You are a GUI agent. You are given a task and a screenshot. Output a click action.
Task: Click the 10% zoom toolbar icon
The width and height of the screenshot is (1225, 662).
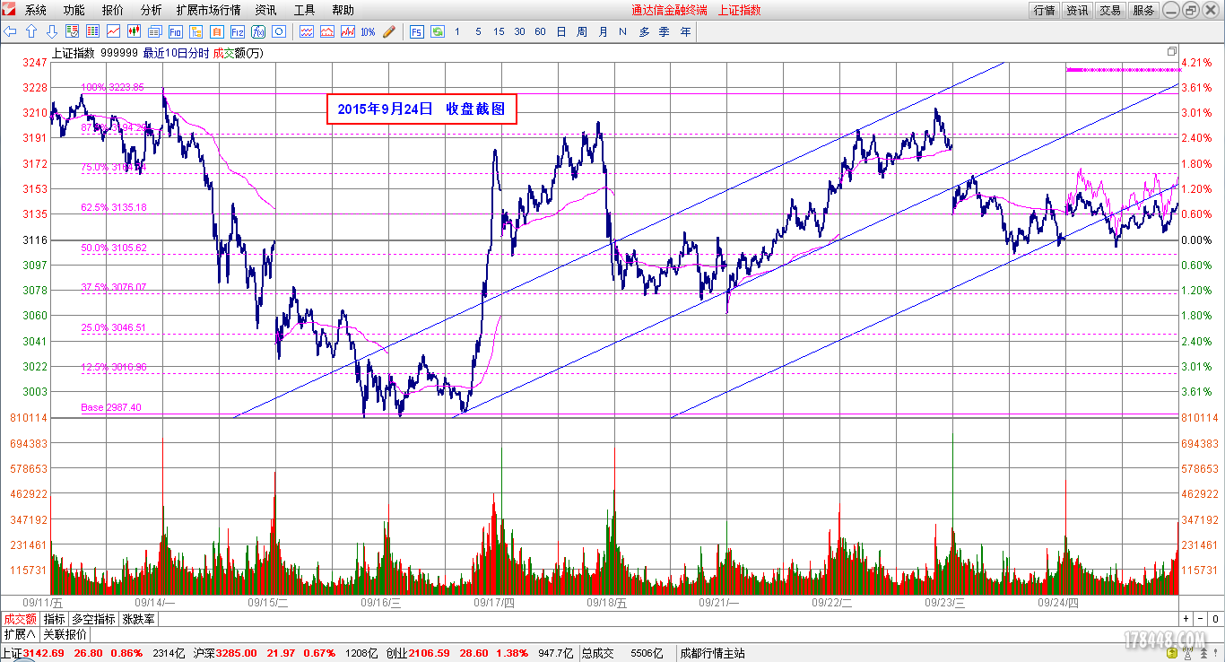(368, 31)
